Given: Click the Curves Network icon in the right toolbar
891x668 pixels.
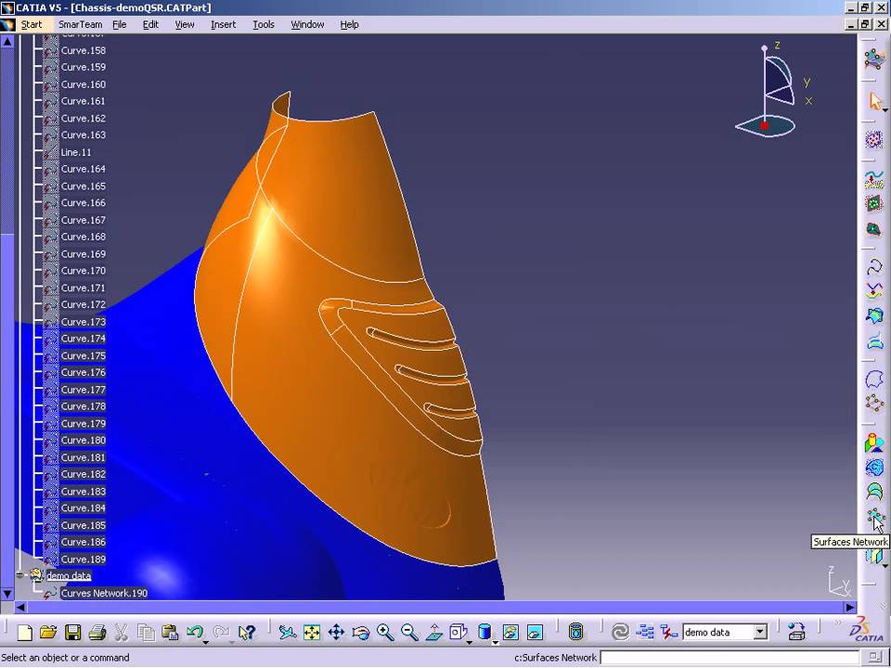Looking at the screenshot, I should 874,404.
